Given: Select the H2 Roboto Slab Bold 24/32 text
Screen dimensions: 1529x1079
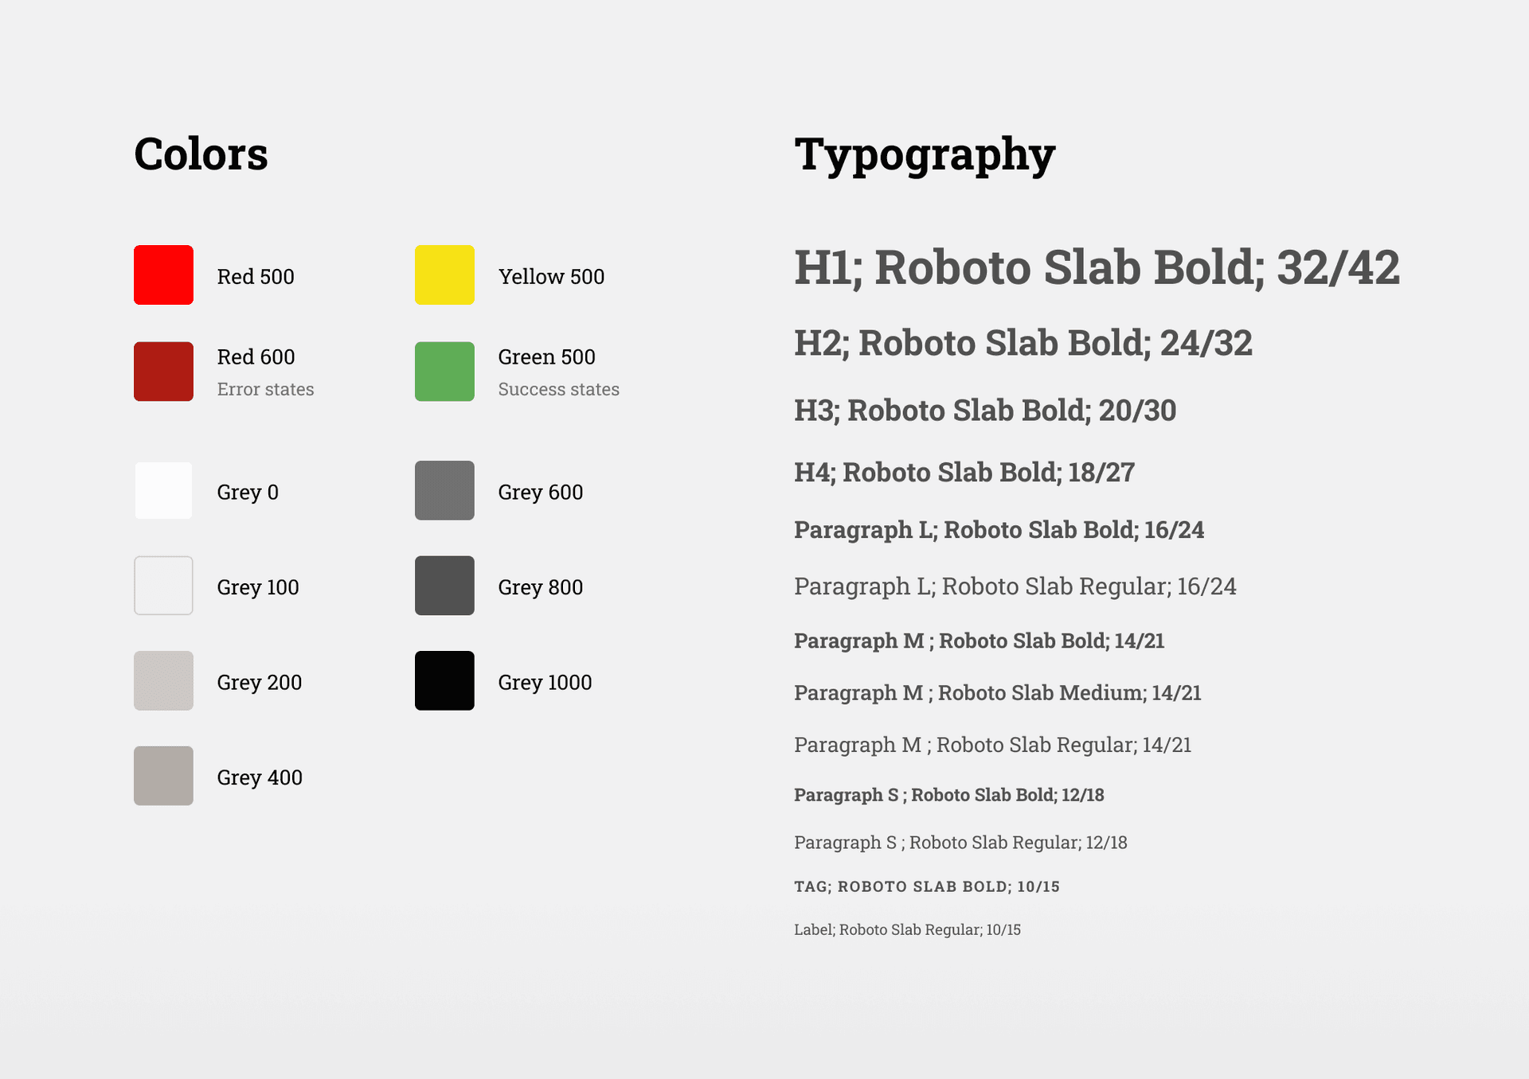Looking at the screenshot, I should tap(1023, 344).
